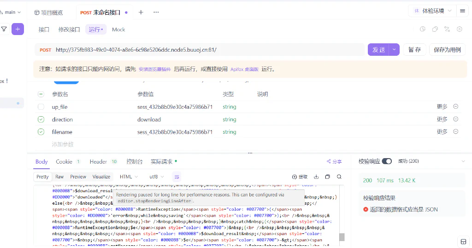
Task: Select the Pretty response view
Action: [x=42, y=177]
